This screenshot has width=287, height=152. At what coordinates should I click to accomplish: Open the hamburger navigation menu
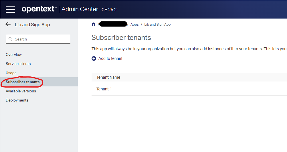tap(10, 9)
